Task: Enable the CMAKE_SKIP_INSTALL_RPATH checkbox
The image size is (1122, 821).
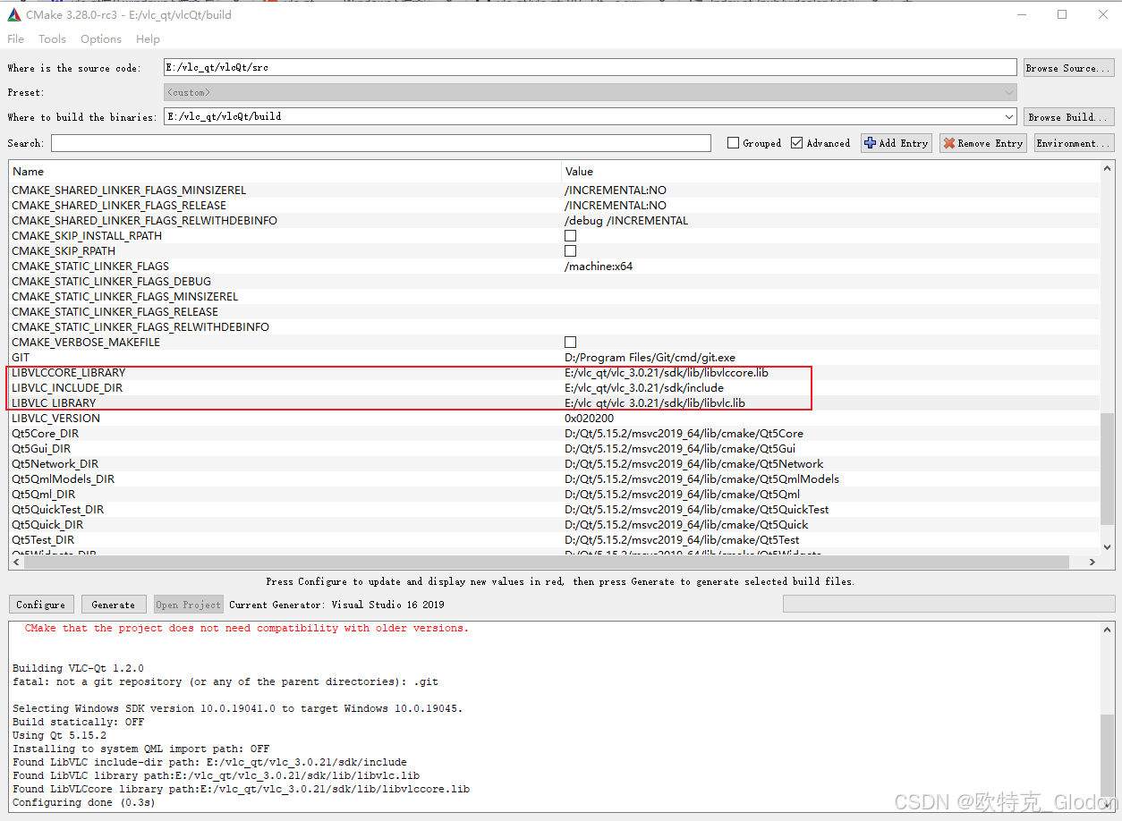Action: coord(570,235)
